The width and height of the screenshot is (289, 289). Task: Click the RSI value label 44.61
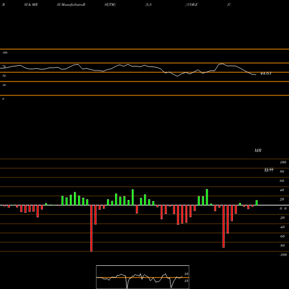(x=266, y=73)
